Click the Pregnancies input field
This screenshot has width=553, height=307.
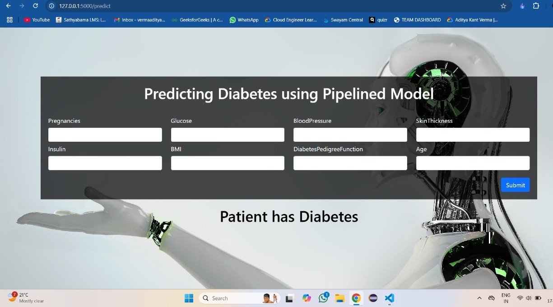click(x=105, y=135)
